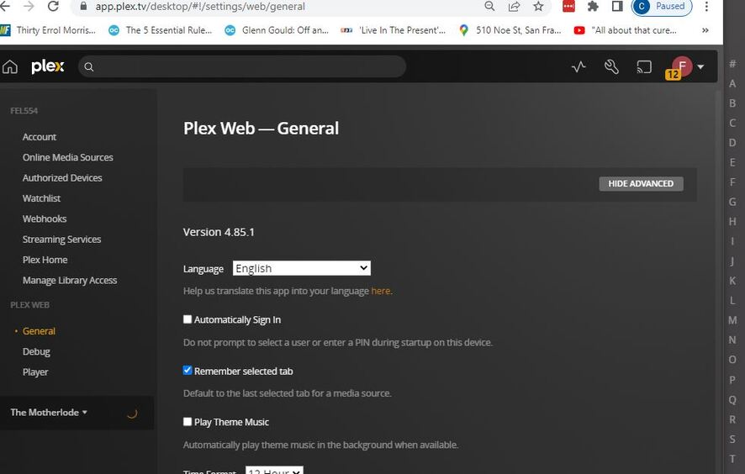Bookmark this page with star icon
The width and height of the screenshot is (745, 474).
tap(538, 6)
